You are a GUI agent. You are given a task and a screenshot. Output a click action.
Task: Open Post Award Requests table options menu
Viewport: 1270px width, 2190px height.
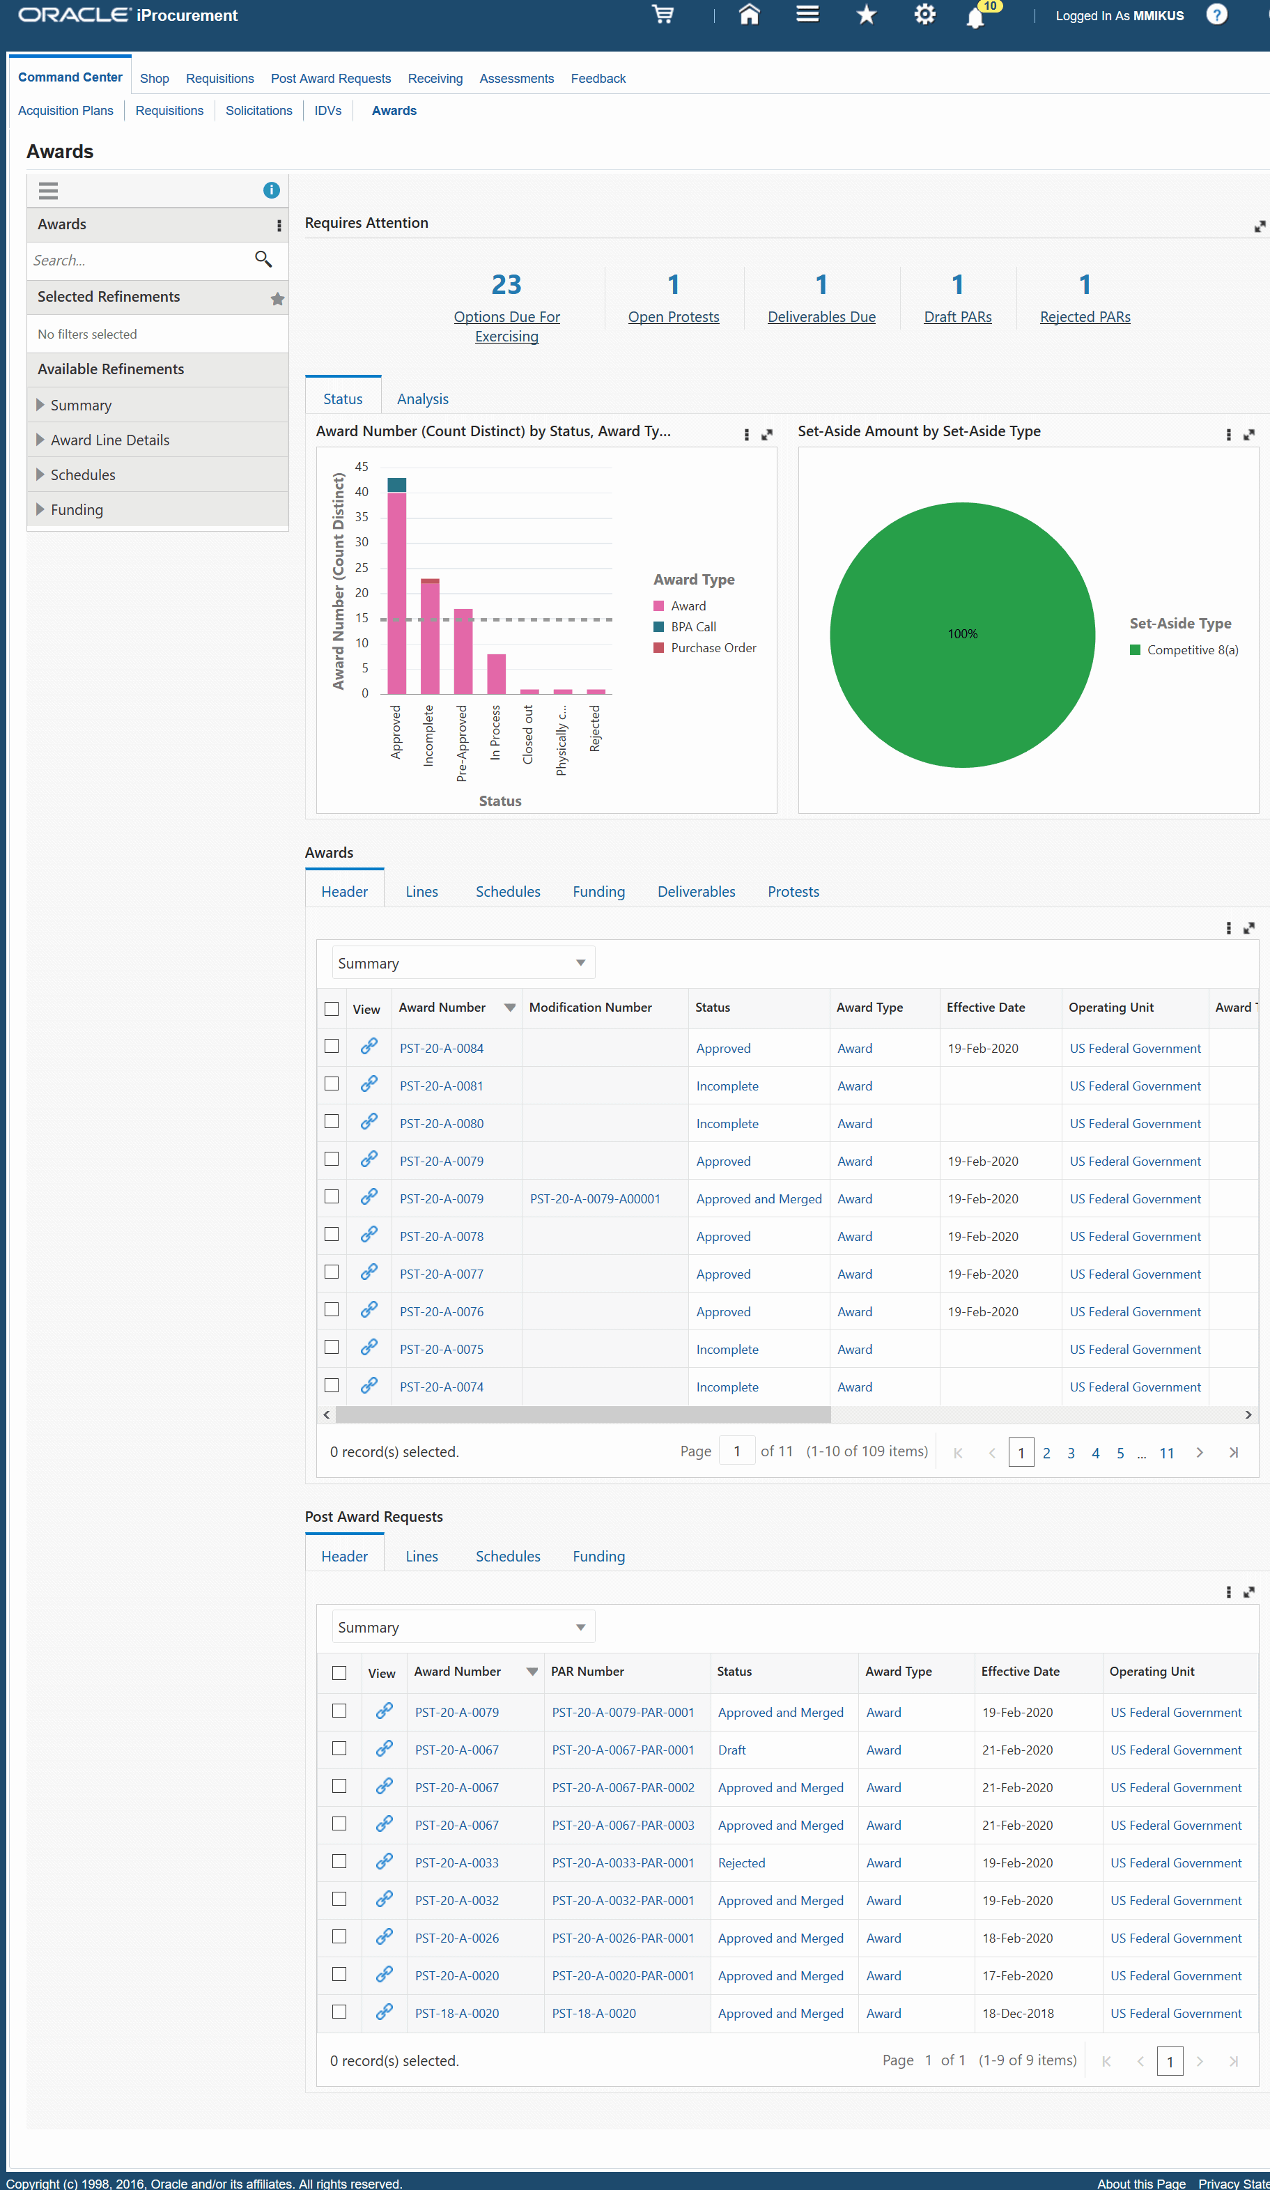1228,1592
